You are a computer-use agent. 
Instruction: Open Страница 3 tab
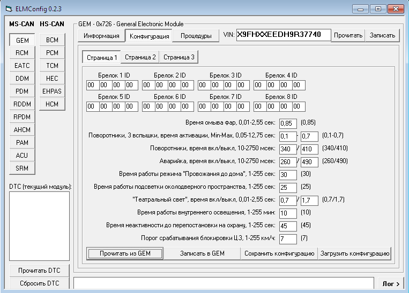179,57
